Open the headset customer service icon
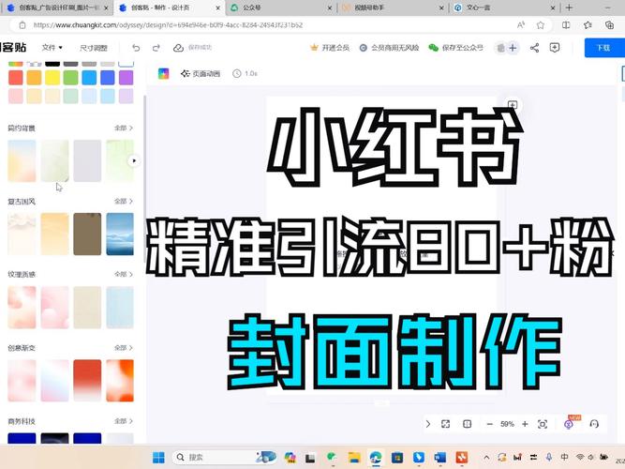This screenshot has width=625, height=469. 594,424
